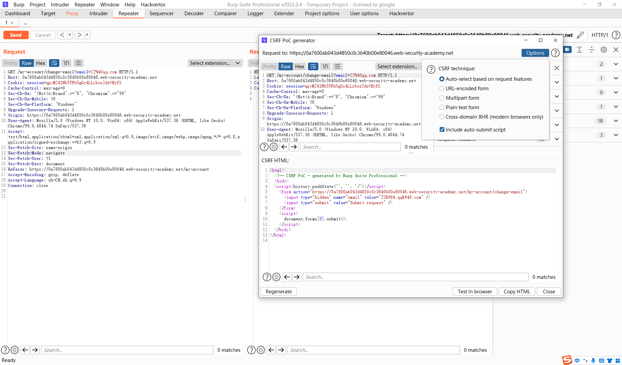Image resolution: width=622 pixels, height=365 pixels.
Task: Select Multipart form technique
Action: coord(459,98)
